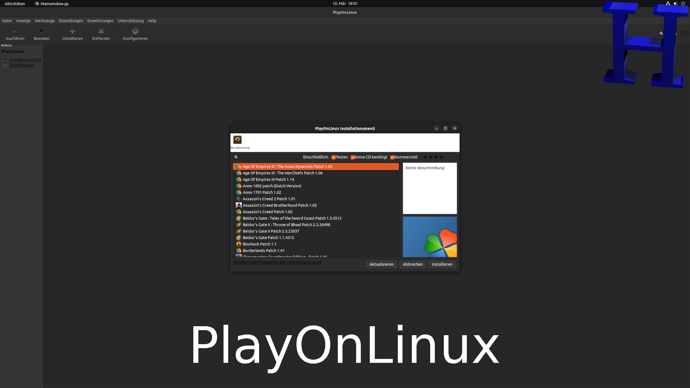Click icon of Baldur's Gate Patch 1.1.4315

(x=239, y=237)
